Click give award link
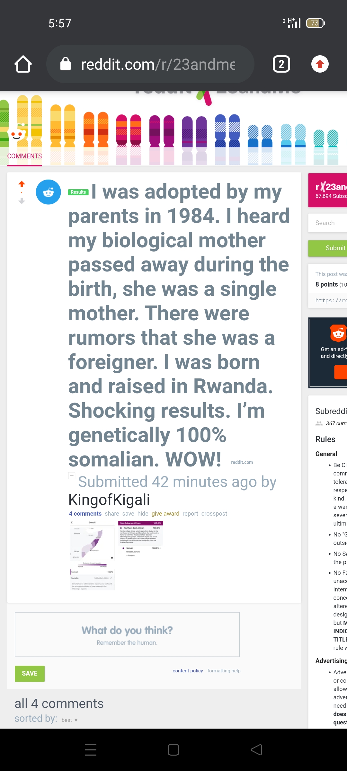Screen dimensions: 347x771 pyautogui.click(x=165, y=513)
